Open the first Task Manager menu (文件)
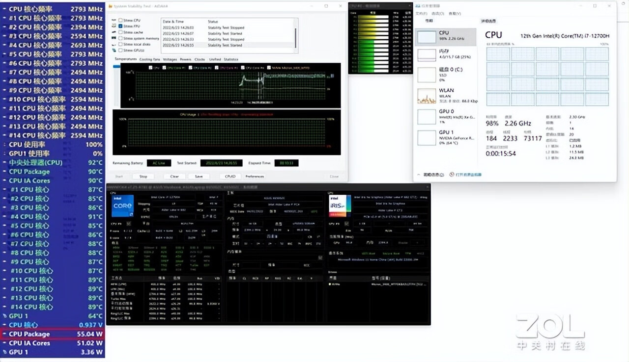 pyautogui.click(x=422, y=14)
